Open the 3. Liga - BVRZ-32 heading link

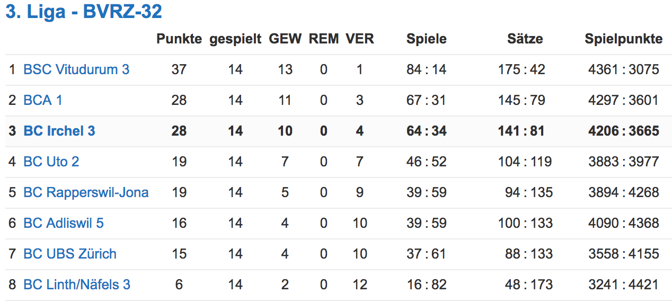(x=84, y=12)
